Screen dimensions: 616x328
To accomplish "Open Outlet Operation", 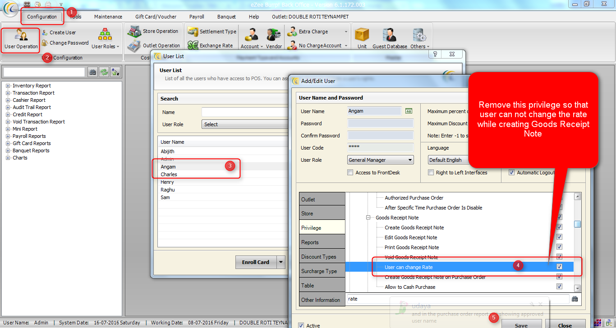I will click(154, 45).
